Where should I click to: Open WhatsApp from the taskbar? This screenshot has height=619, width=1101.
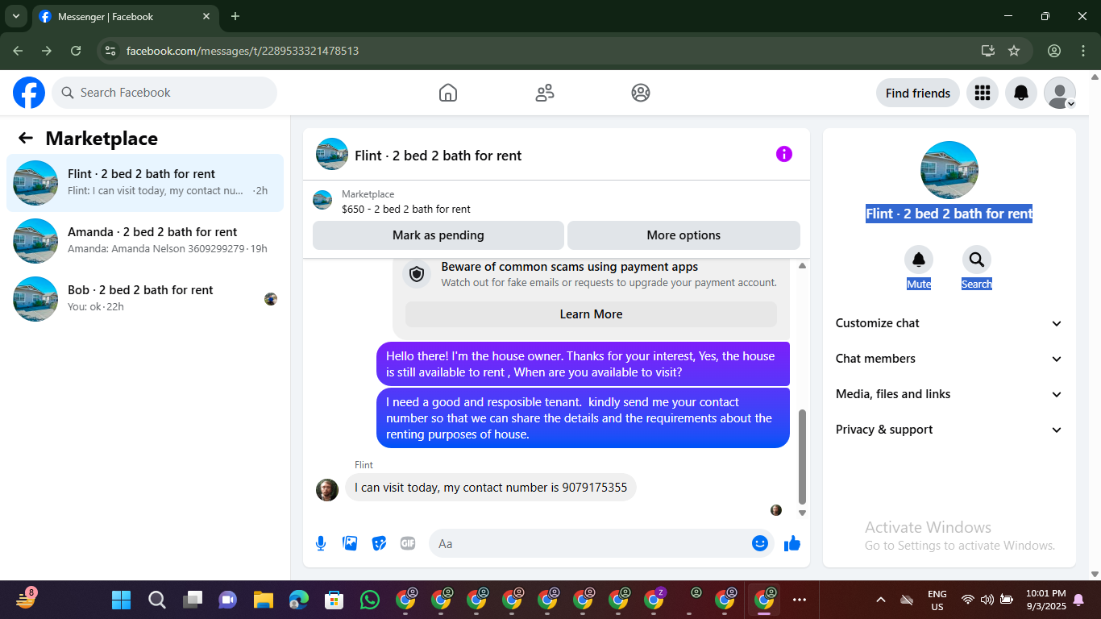370,600
